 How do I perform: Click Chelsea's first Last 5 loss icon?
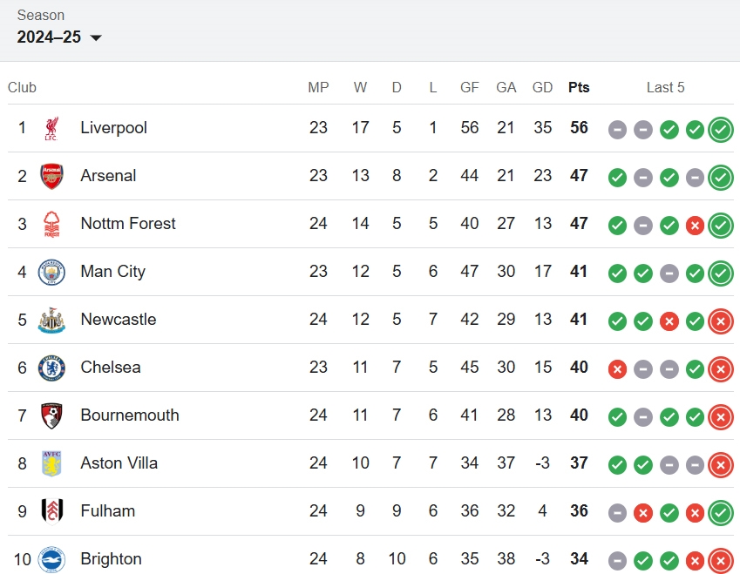[617, 369]
